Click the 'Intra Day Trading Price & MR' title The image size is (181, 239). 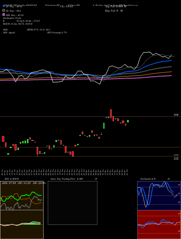(67, 179)
